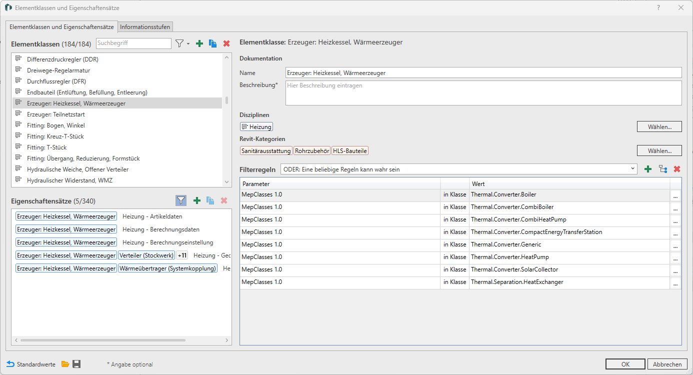Switch to the Informationsstufen tab
The width and height of the screenshot is (693, 375).
pyautogui.click(x=145, y=27)
